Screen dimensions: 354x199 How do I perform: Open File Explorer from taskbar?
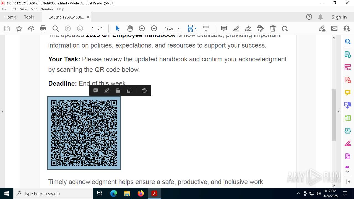tap(127, 193)
